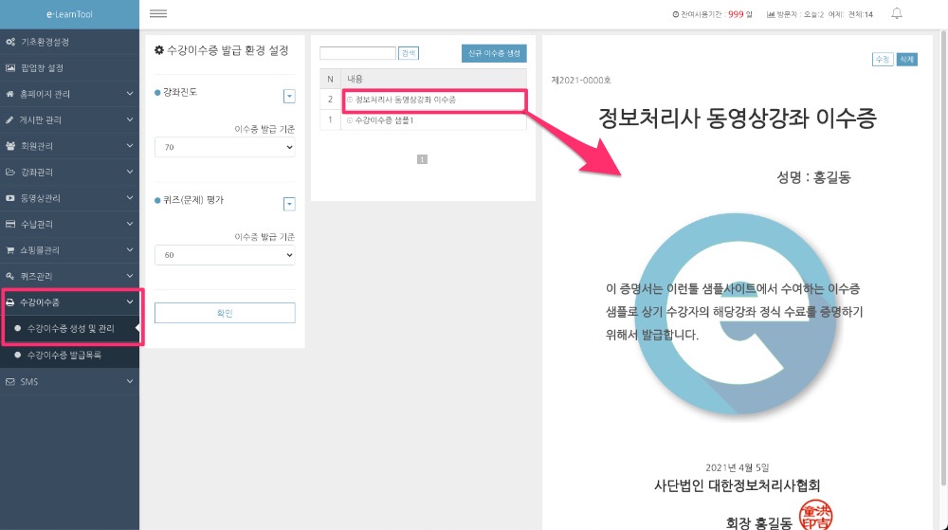
Task: Click the 퀴즈관리 key icon
Action: 9,276
